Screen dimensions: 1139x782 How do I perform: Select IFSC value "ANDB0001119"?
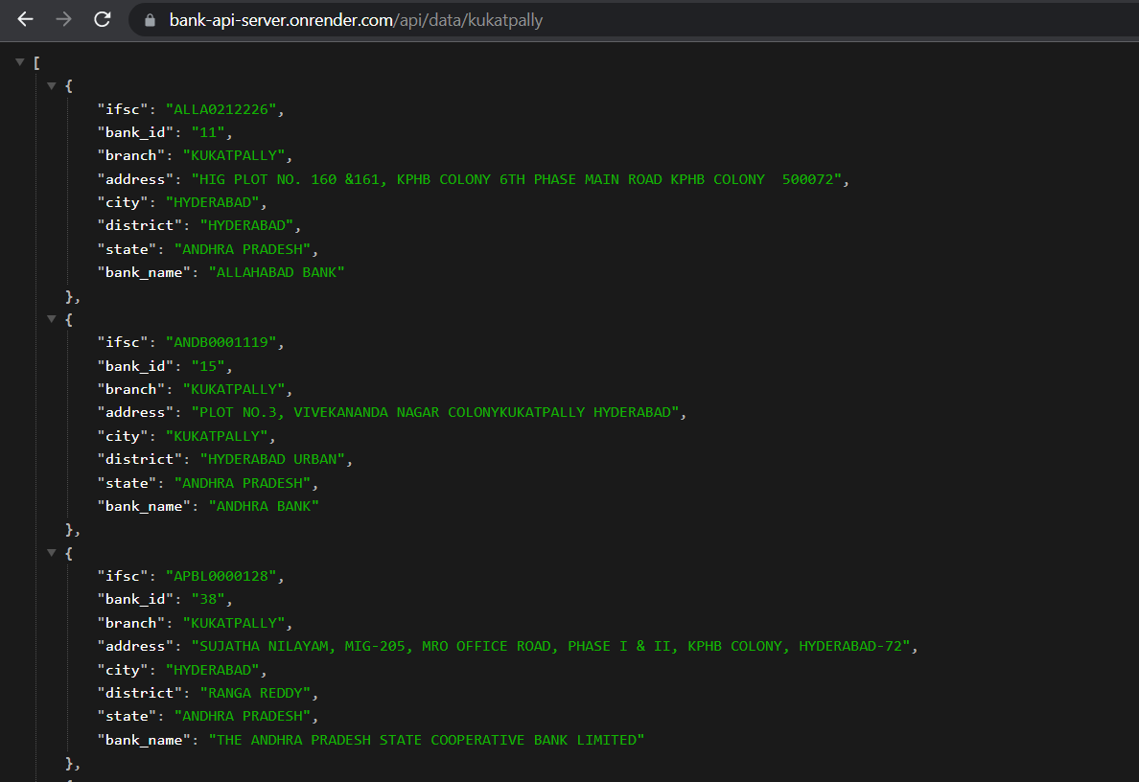click(x=221, y=342)
